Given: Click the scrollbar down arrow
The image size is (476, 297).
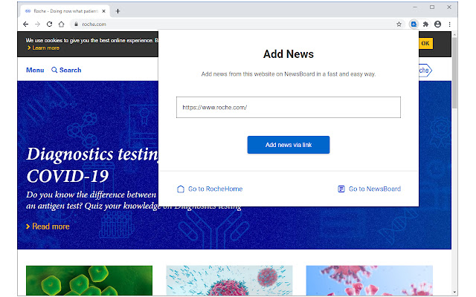Looking at the screenshot, I should pos(454,293).
